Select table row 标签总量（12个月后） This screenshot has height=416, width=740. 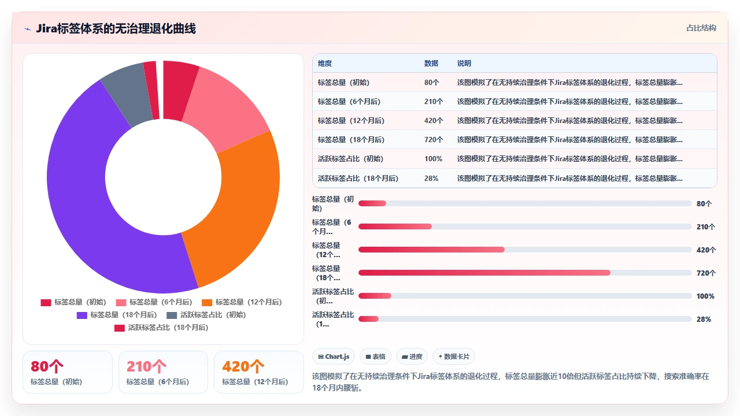[515, 120]
